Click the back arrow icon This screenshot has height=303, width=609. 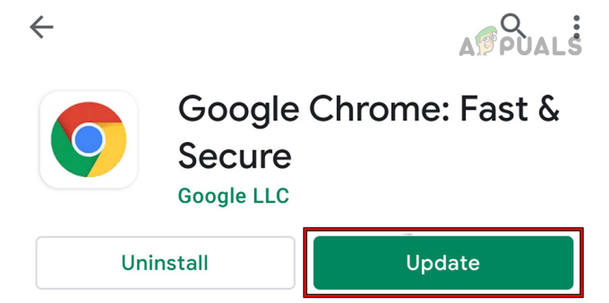42,28
